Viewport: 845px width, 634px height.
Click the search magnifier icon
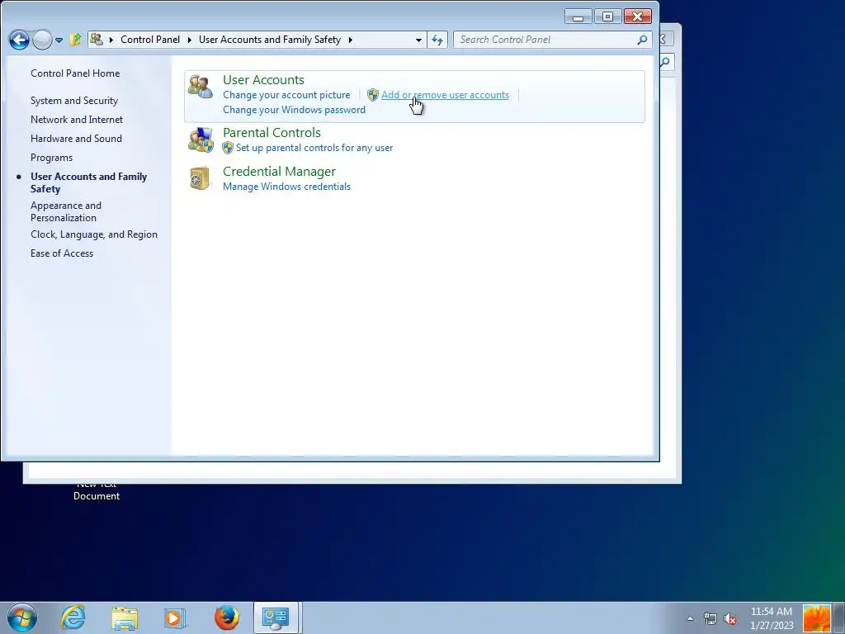point(642,40)
